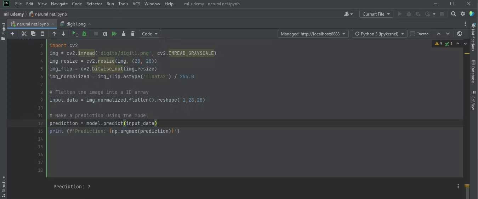Open the Database side panel

473,72
